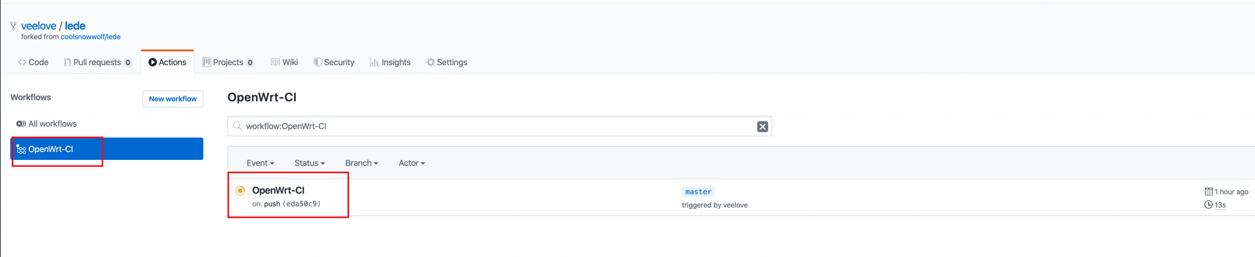1255x257 pixels.
Task: Click the clock icon beside 13s
Action: click(x=1208, y=205)
